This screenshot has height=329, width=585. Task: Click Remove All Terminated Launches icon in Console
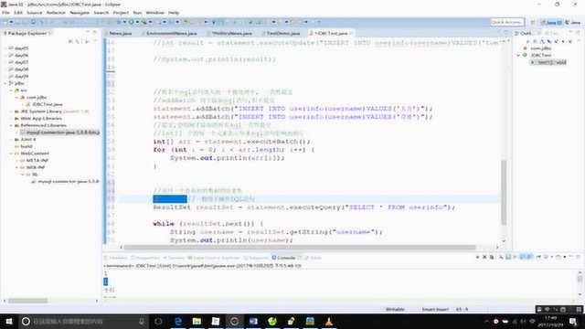pyautogui.click(x=492, y=257)
